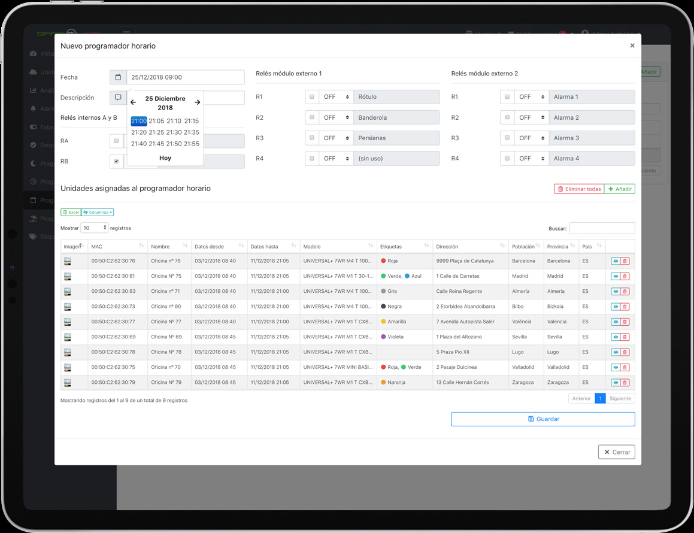
Task: Open OFF dropdown for (sin uso) relay
Action: [x=337, y=159]
